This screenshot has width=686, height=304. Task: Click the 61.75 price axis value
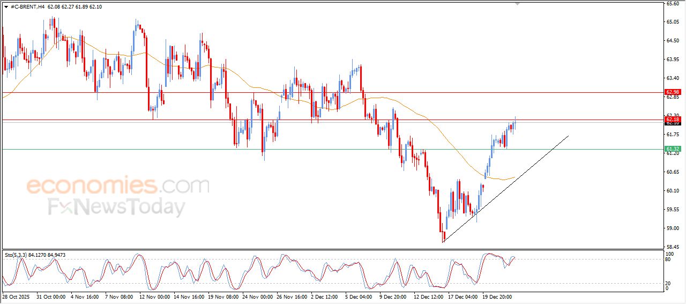point(673,135)
